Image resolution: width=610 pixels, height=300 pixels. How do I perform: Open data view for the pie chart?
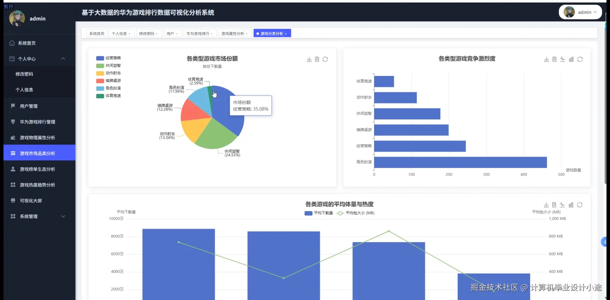[317, 59]
